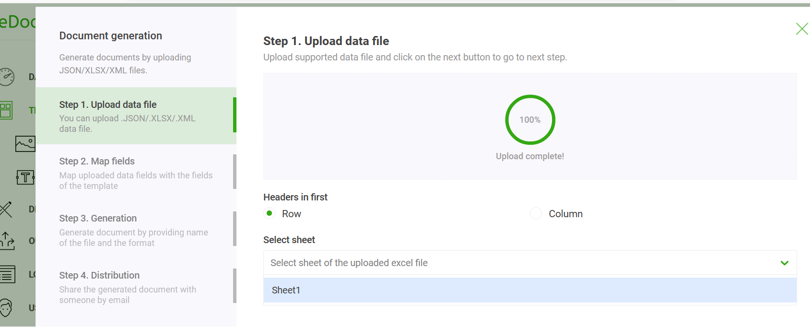Select the text box icon in sidebar
The height and width of the screenshot is (327, 811).
point(25,177)
